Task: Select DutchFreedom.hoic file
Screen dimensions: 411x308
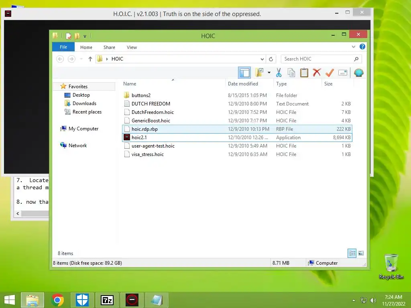Action: (x=237, y=112)
